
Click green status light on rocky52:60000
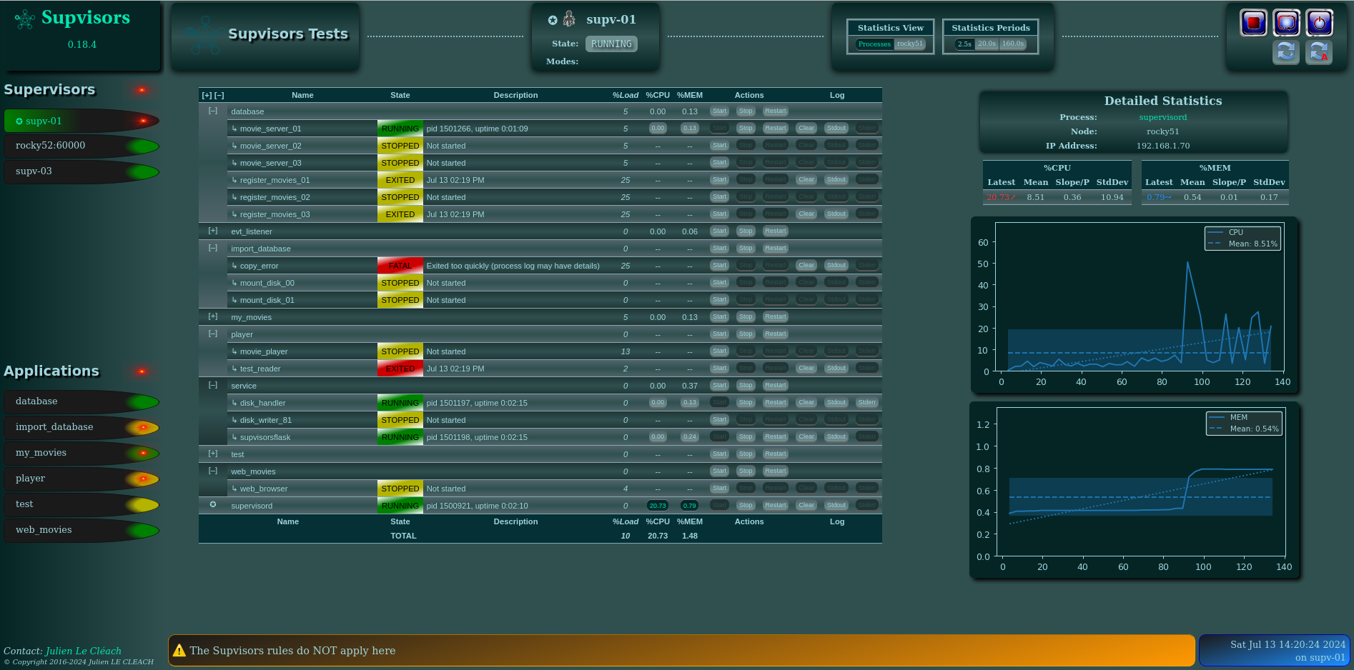(x=143, y=146)
